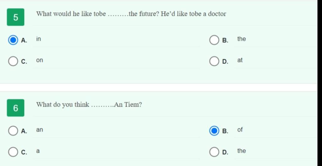Select radio button A for question 5

13,40
